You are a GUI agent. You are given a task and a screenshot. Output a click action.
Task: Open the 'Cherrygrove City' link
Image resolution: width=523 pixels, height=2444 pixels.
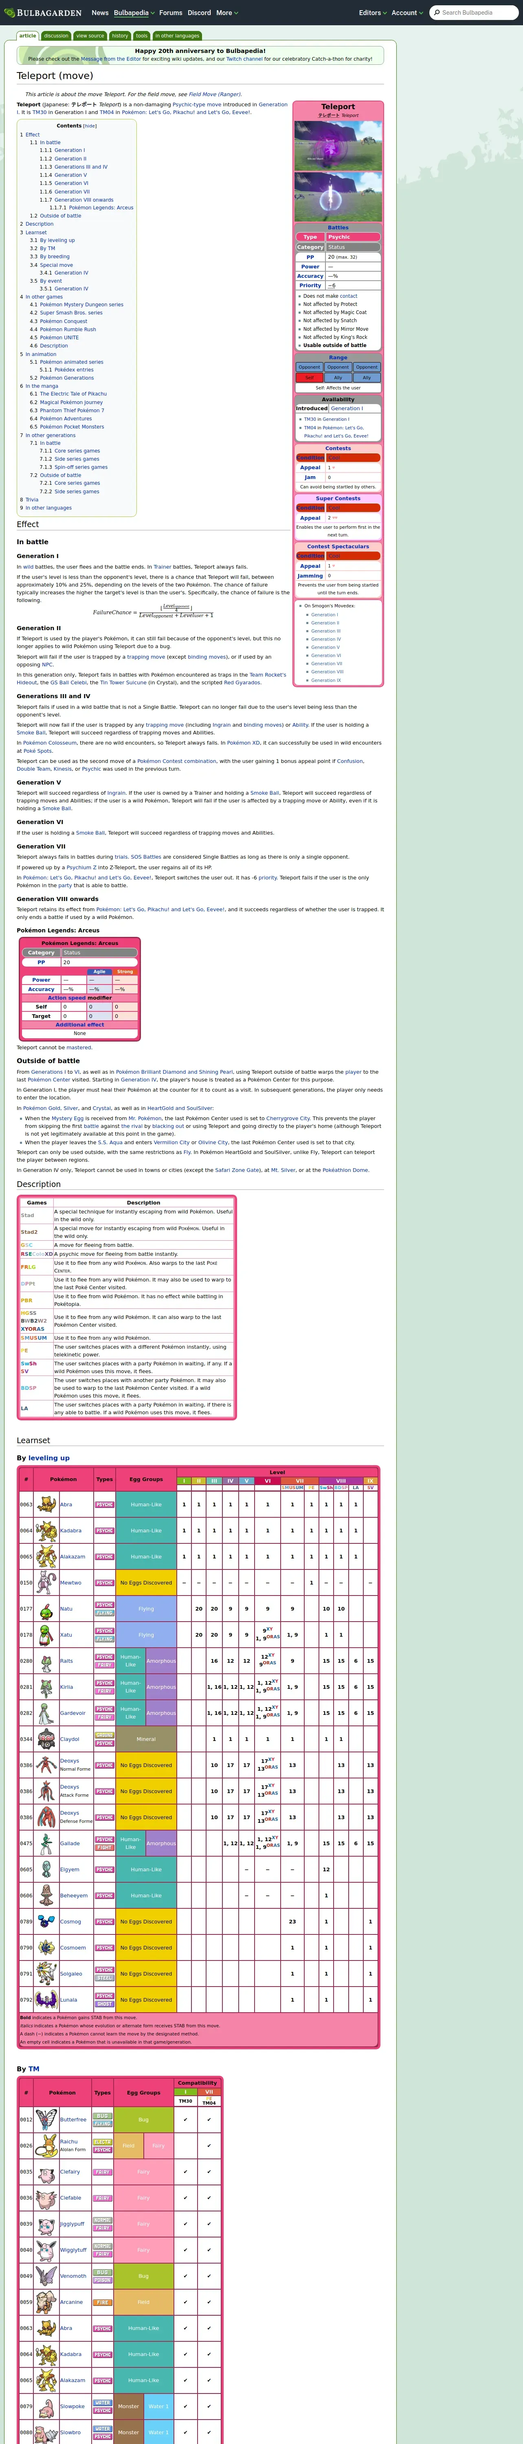[288, 1119]
